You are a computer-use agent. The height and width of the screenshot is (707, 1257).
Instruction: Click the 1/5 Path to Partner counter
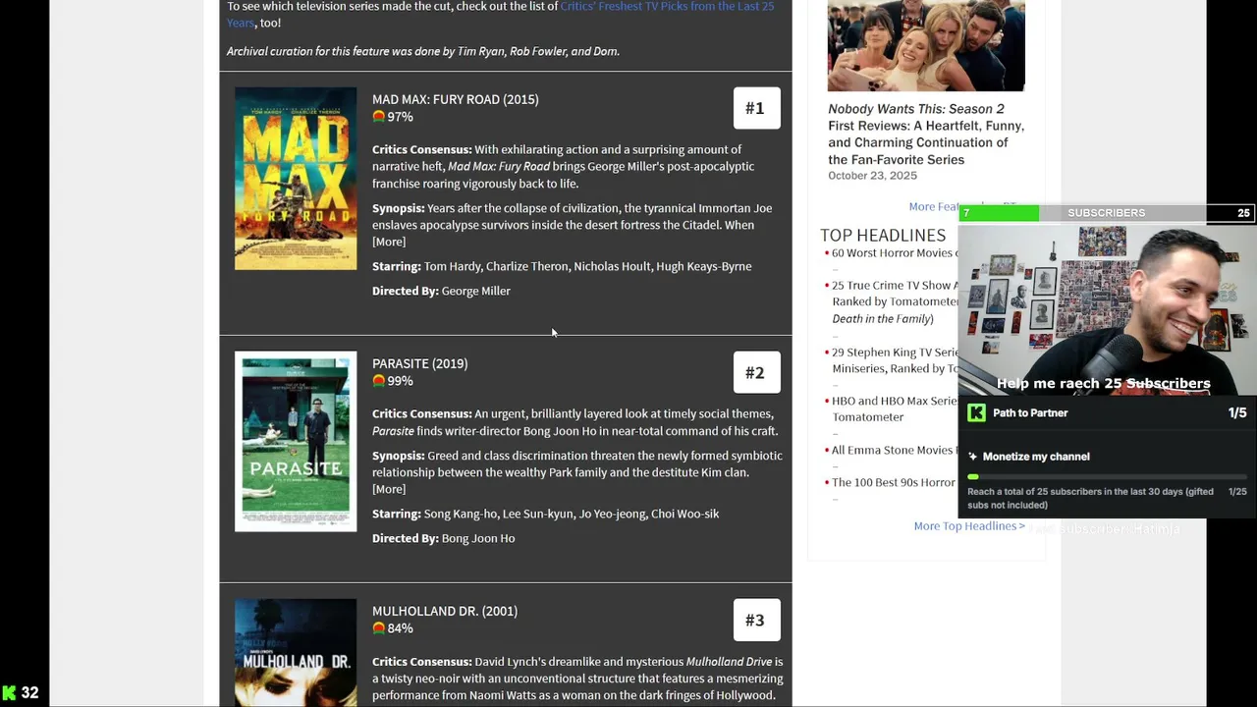tap(1237, 412)
